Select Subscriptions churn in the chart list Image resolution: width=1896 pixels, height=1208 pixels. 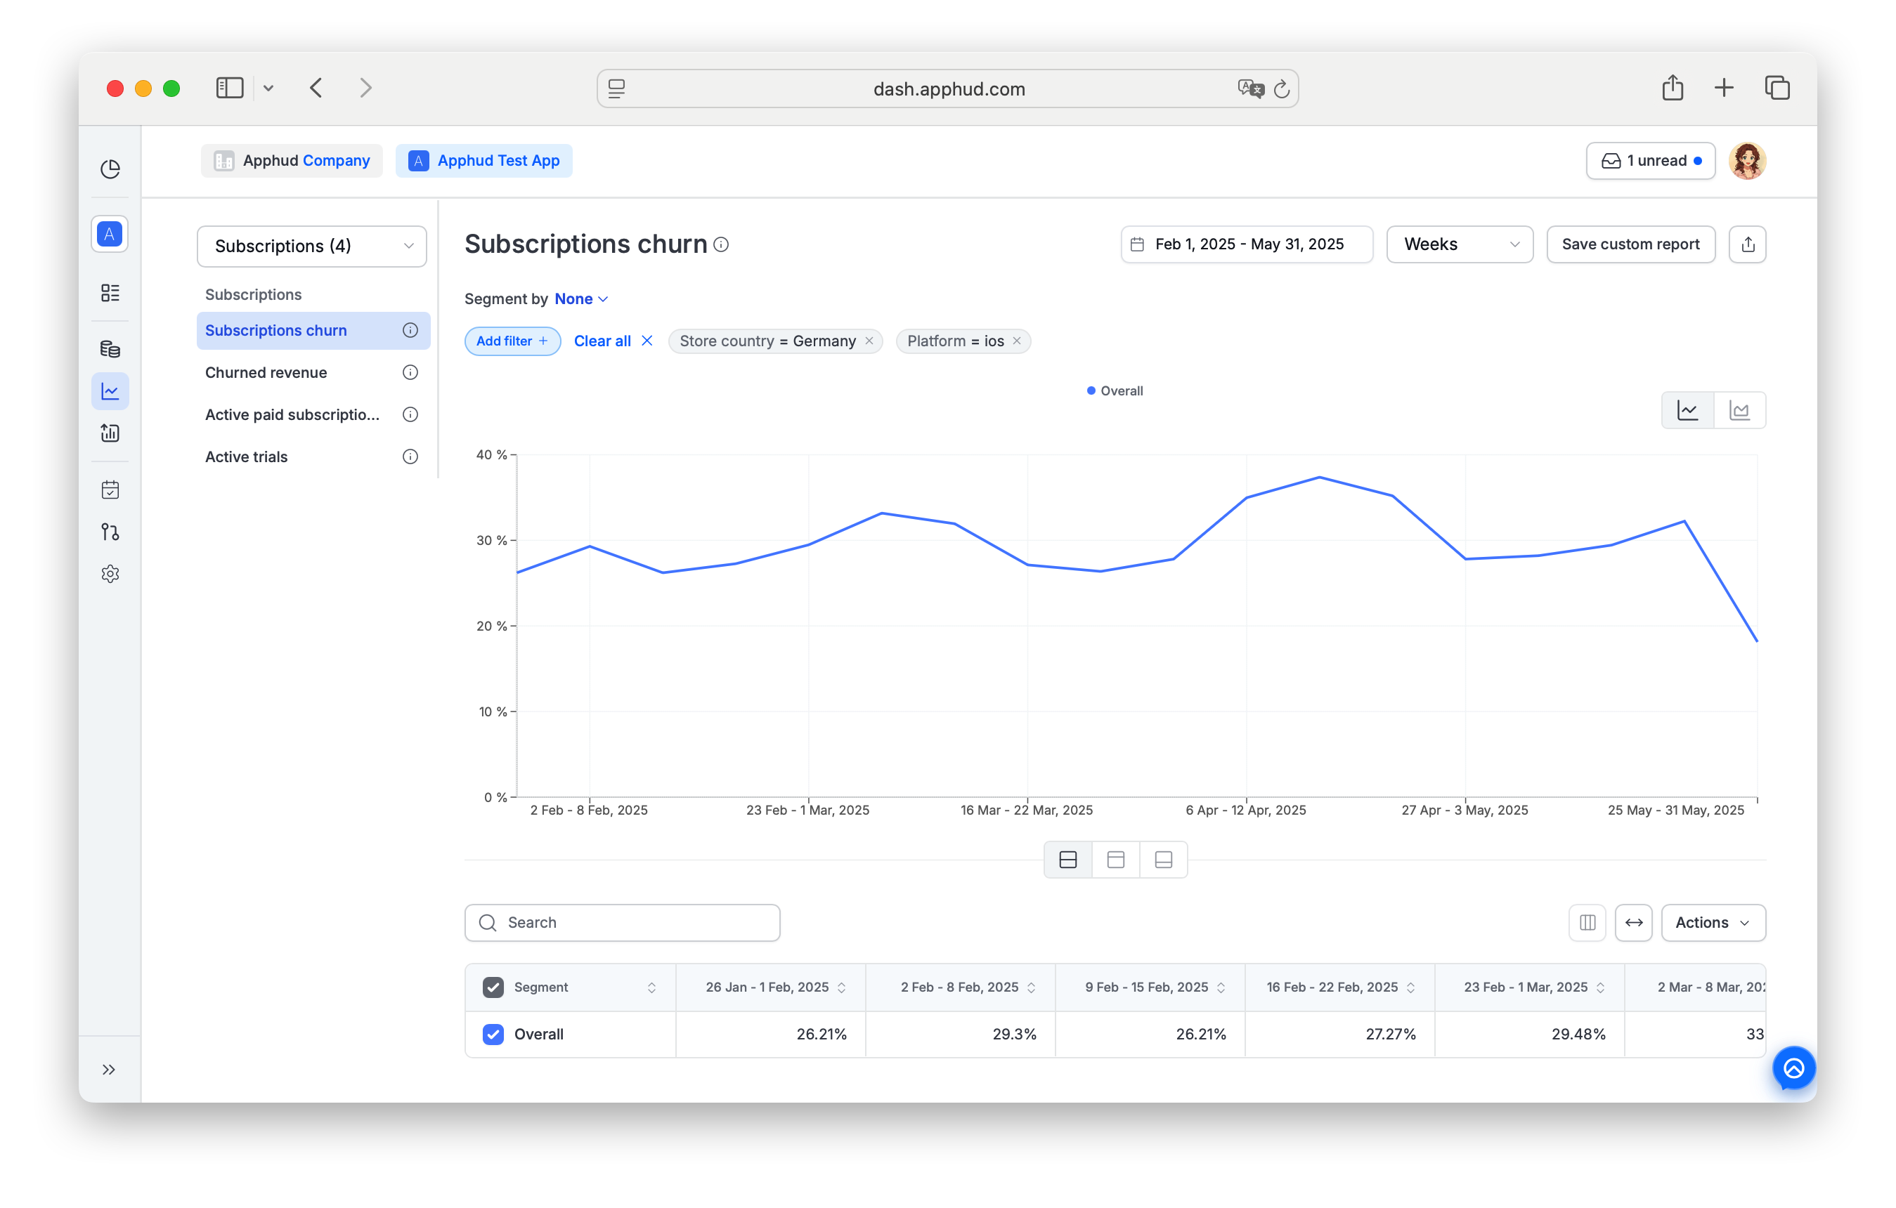click(313, 331)
